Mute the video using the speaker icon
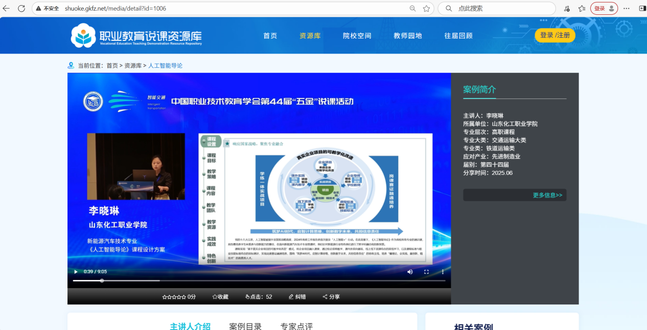647x330 pixels. [x=410, y=272]
